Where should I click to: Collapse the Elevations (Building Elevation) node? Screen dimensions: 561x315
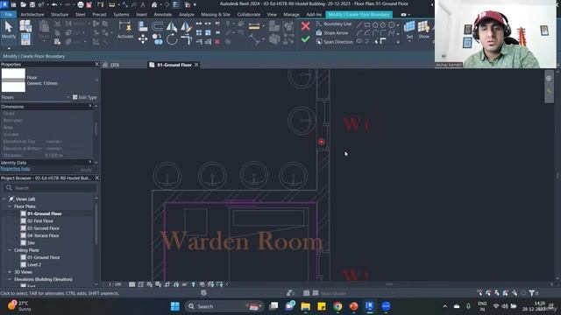pos(10,279)
